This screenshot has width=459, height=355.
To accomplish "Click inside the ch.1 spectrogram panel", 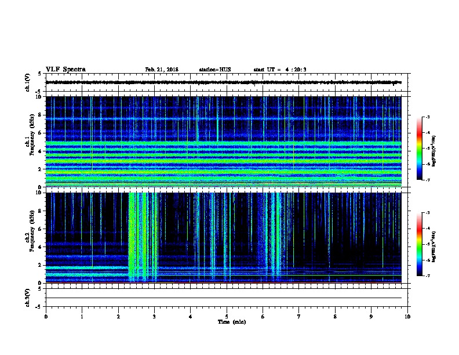I will 223,142.
